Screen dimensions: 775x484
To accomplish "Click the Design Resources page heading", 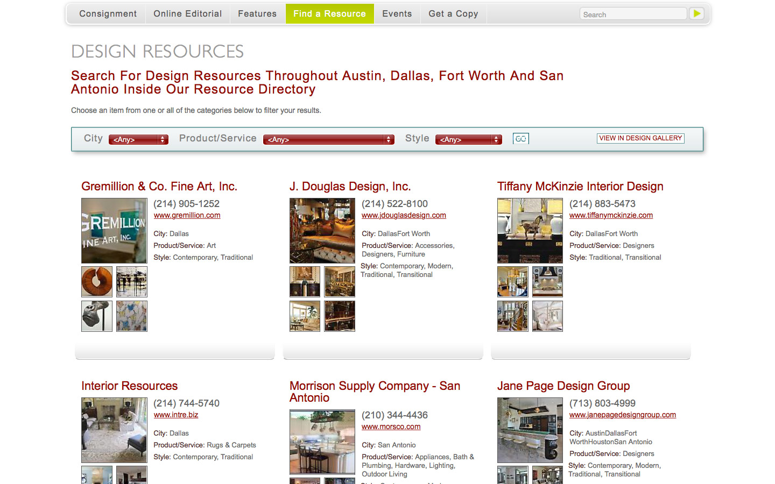I will [x=157, y=52].
